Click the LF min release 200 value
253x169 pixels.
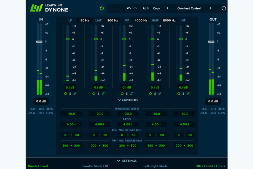[x=65, y=146]
